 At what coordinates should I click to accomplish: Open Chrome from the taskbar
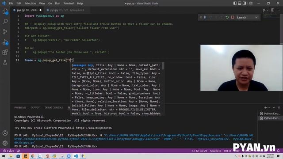33,156
